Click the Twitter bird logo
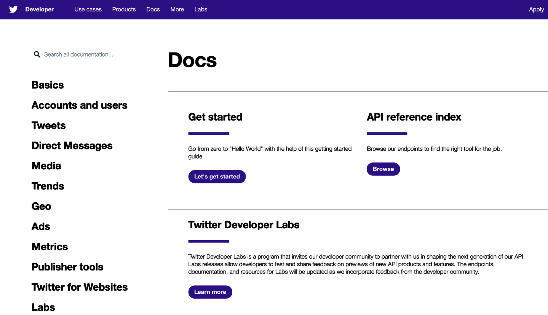The height and width of the screenshot is (315, 548). tap(13, 10)
